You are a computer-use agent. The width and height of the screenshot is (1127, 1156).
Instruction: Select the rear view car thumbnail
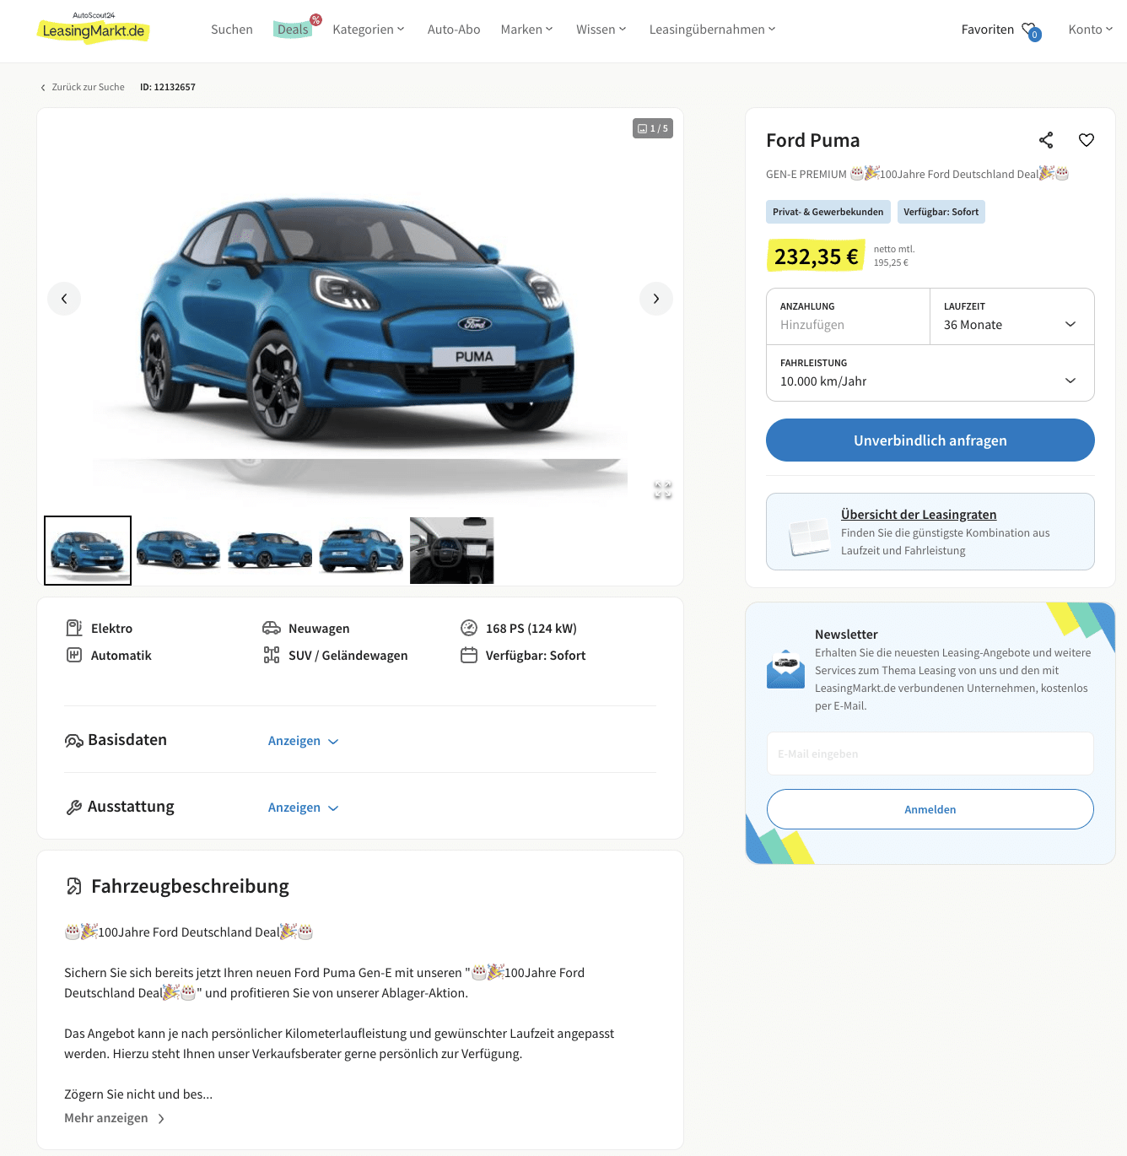pos(361,550)
